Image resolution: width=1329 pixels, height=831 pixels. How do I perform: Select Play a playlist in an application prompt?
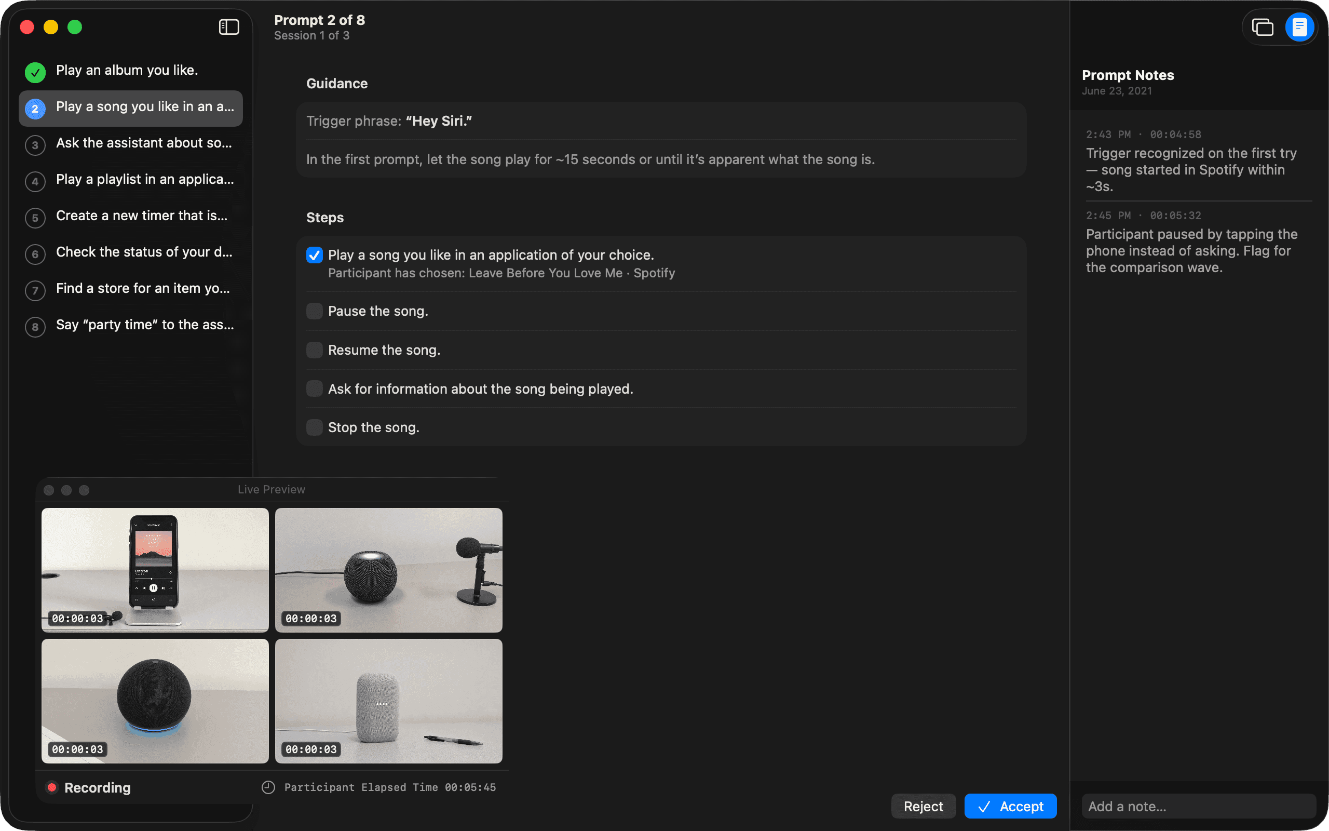pyautogui.click(x=131, y=180)
